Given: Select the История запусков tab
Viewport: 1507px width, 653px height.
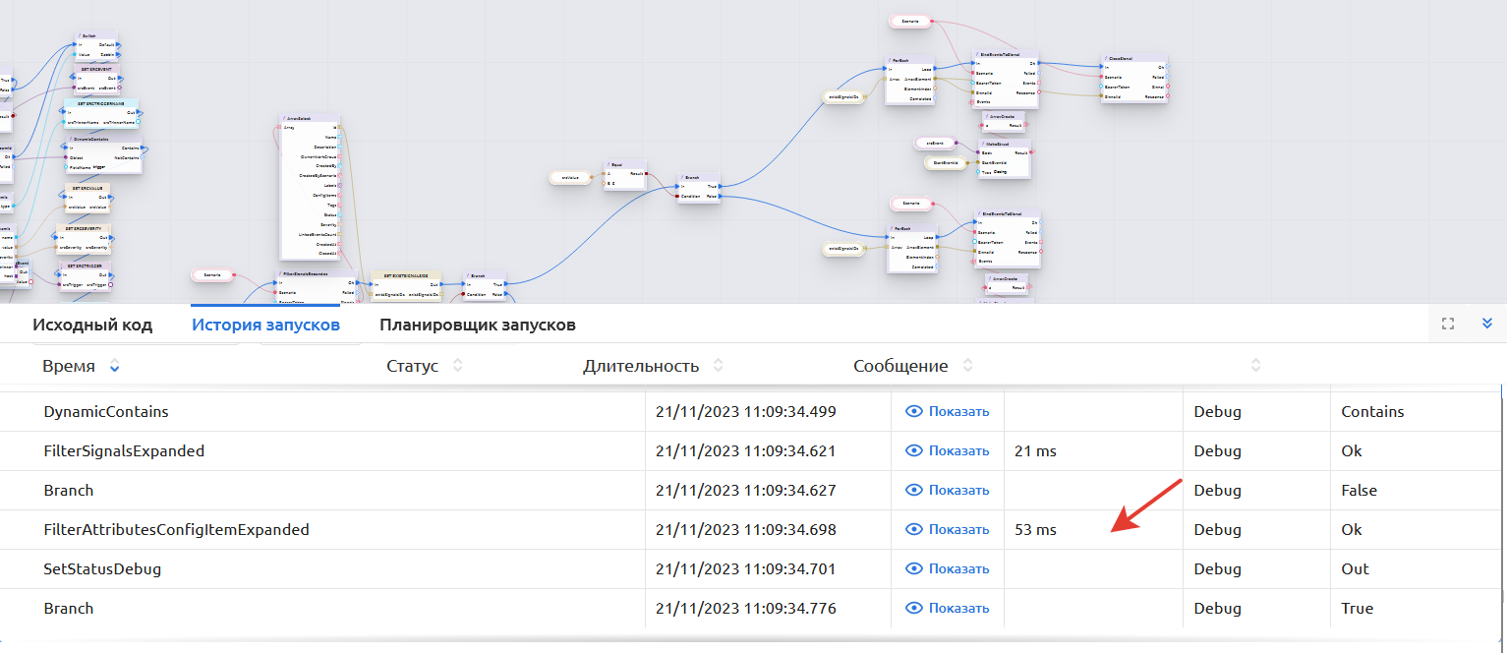Looking at the screenshot, I should coord(265,325).
